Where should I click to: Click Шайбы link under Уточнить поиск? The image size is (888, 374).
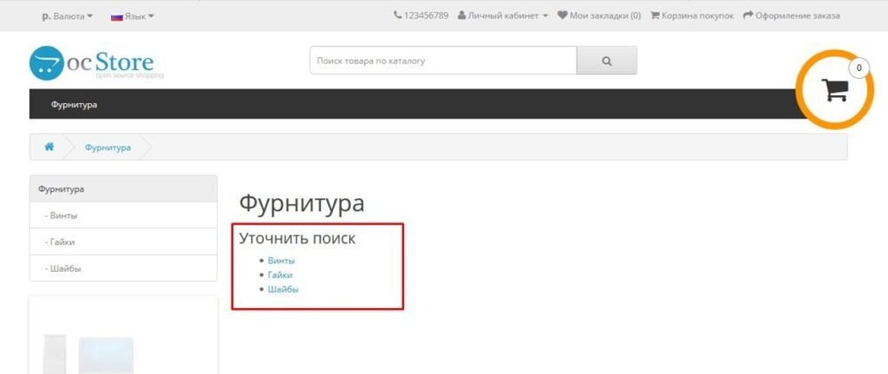pyautogui.click(x=282, y=290)
